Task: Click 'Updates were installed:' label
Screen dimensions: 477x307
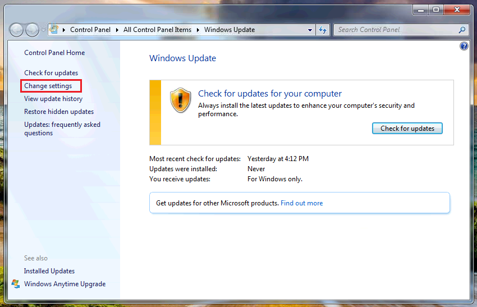Action: click(183, 169)
